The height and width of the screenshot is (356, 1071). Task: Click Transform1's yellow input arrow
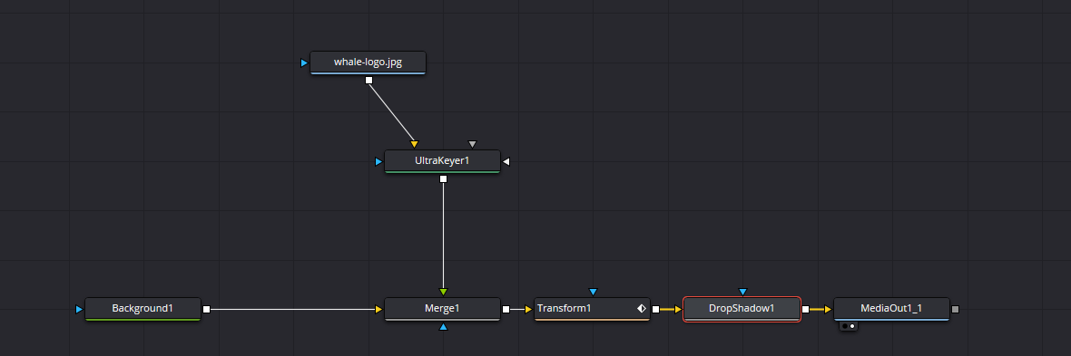pyautogui.click(x=528, y=310)
